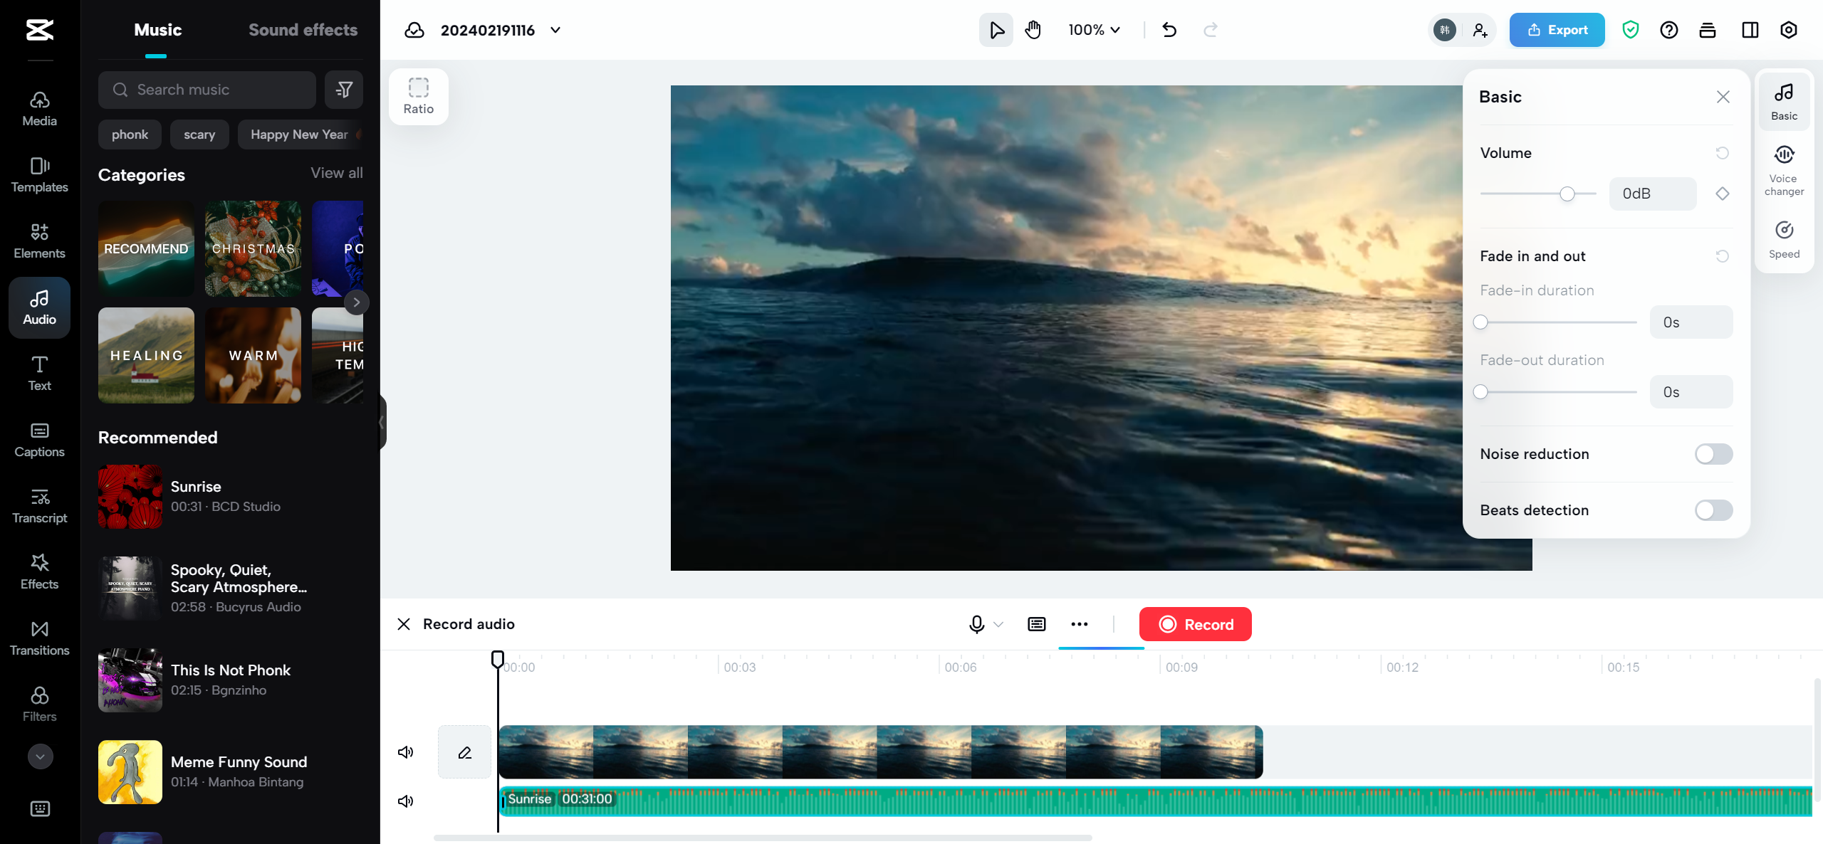Click the undo arrow icon
The height and width of the screenshot is (844, 1823).
pos(1169,30)
